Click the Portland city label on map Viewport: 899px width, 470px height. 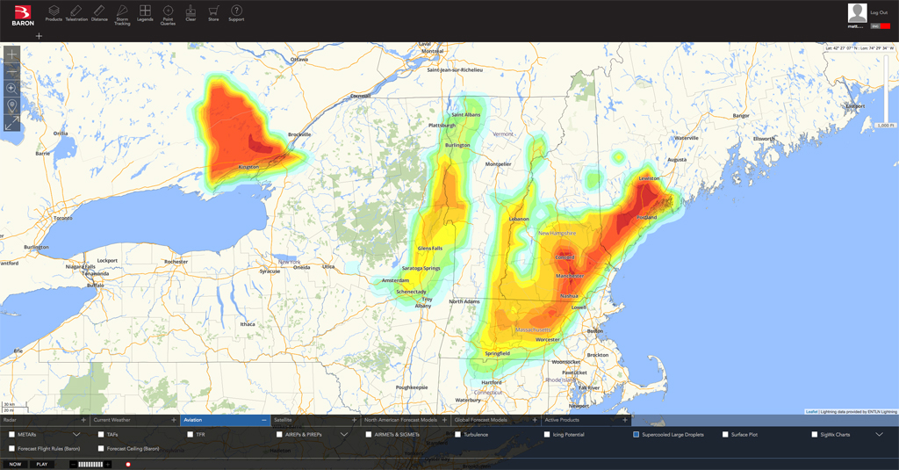point(646,218)
